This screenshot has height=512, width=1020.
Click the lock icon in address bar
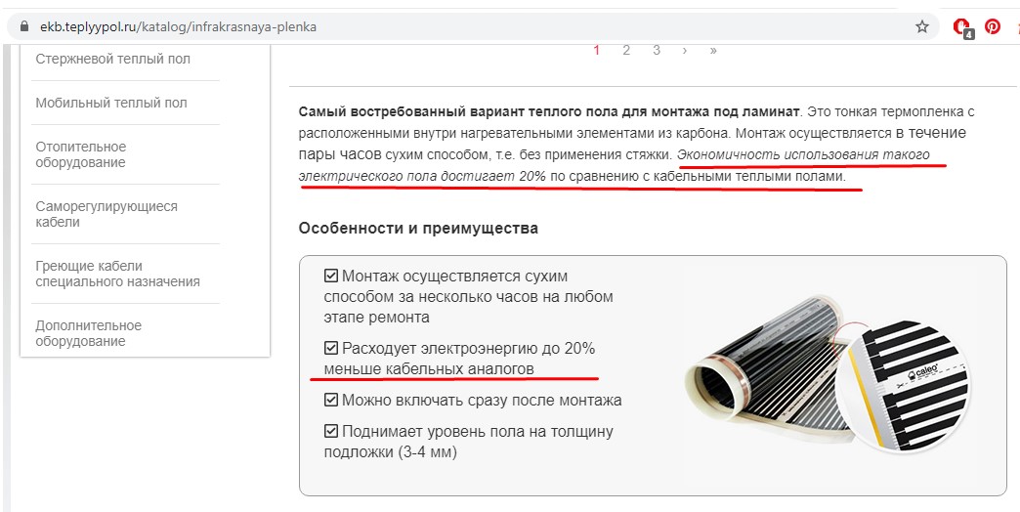[24, 26]
